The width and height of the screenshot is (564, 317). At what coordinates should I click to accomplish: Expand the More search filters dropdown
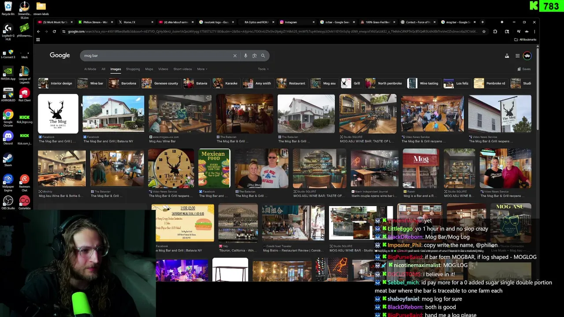tap(202, 69)
